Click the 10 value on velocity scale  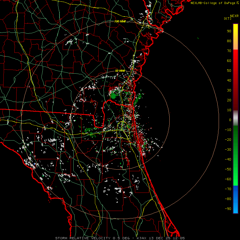229,110
